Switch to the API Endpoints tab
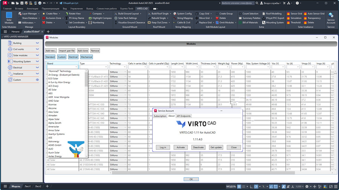The height and width of the screenshot is (190, 339). (x=183, y=116)
